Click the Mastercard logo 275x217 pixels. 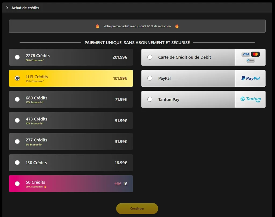click(x=255, y=54)
